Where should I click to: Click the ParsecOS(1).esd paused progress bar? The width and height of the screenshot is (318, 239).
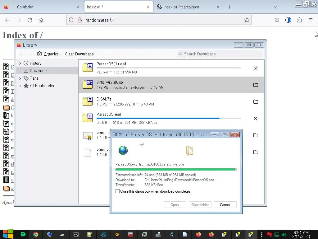pyautogui.click(x=169, y=68)
